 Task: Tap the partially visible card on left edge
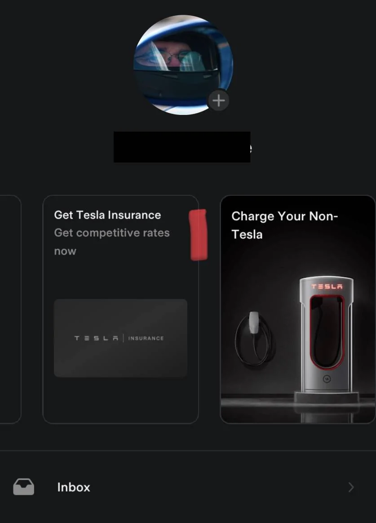coord(10,309)
